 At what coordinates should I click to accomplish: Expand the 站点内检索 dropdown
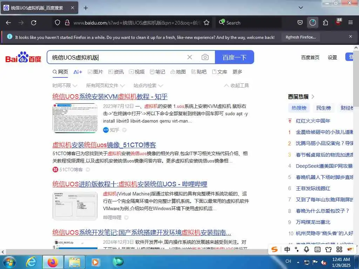click(148, 85)
